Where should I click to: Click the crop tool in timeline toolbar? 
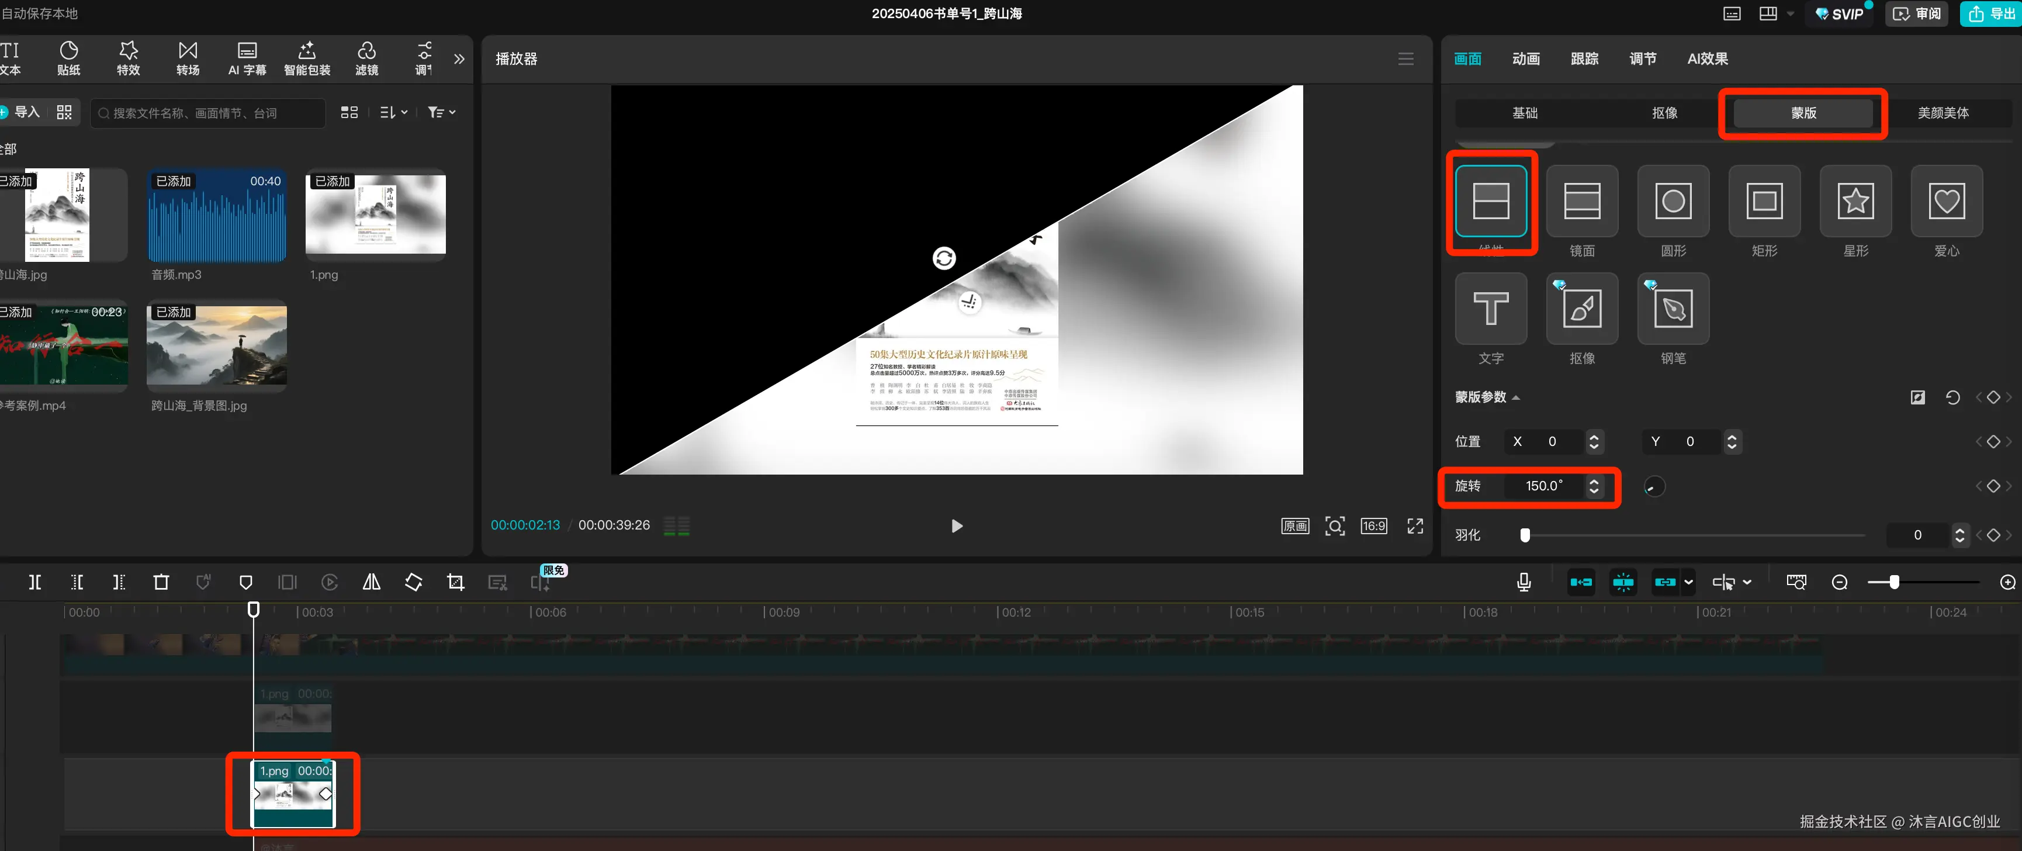coord(455,583)
